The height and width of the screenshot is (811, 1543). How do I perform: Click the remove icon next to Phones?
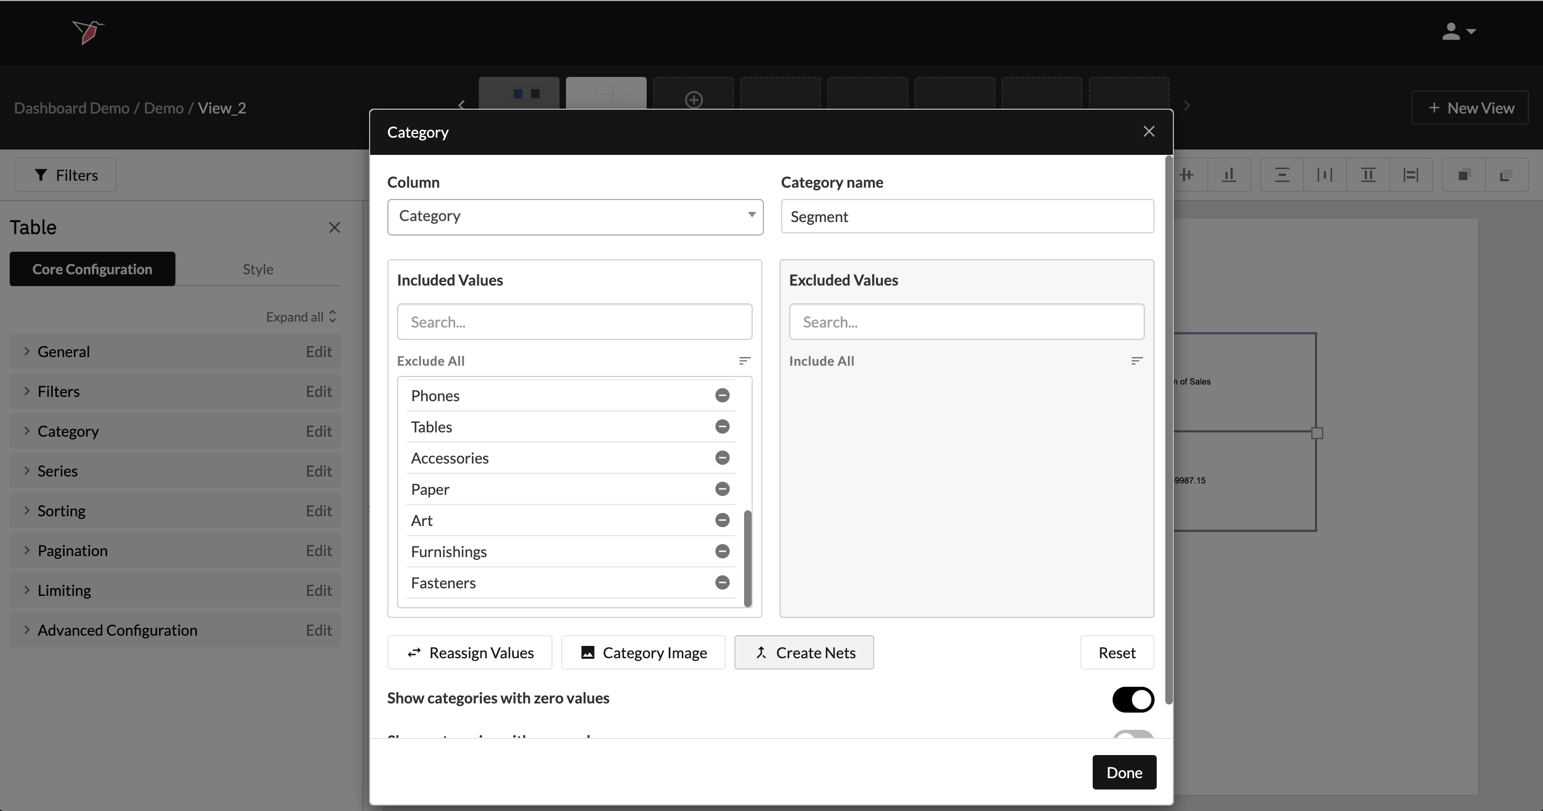point(722,395)
